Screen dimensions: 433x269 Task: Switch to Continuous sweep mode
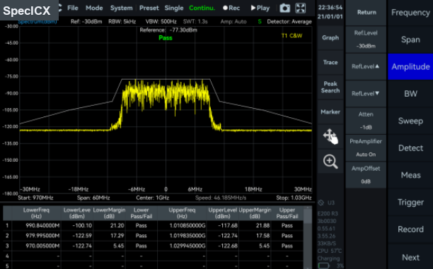tap(202, 8)
